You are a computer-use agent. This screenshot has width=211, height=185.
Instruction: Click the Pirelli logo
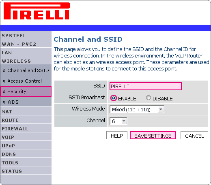(37, 11)
